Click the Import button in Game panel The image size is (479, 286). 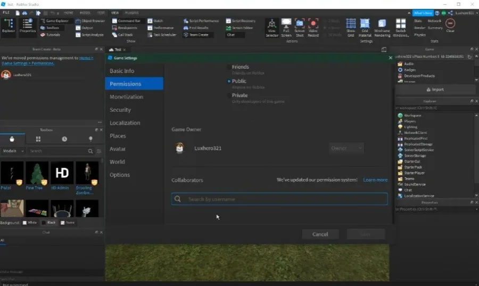point(435,89)
